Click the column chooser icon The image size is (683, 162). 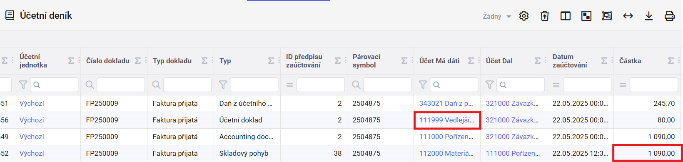pos(566,16)
